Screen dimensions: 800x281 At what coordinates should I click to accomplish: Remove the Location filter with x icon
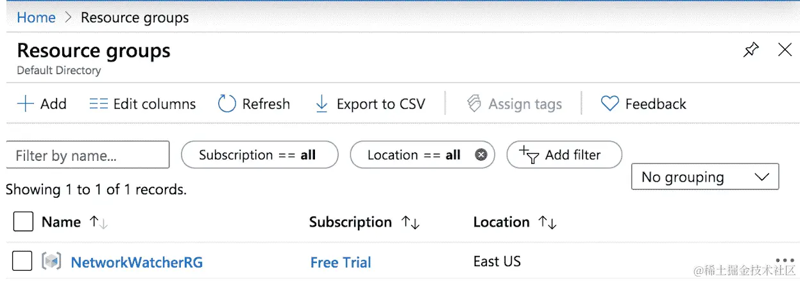(x=481, y=155)
